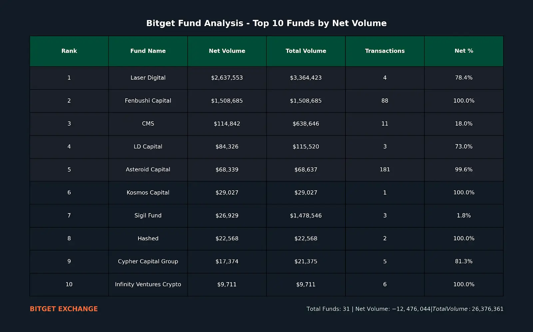Select the Hashed fund name
Screen dimensions: 533x332
pyautogui.click(x=148, y=239)
